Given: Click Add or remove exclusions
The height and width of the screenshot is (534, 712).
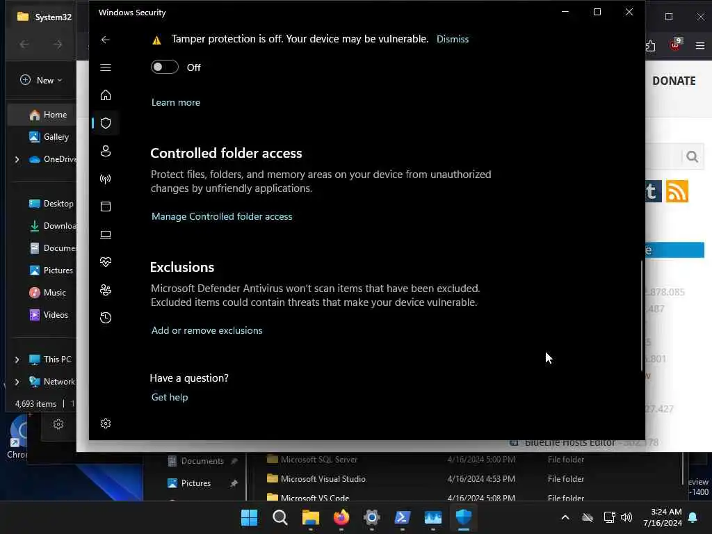Looking at the screenshot, I should 207,330.
